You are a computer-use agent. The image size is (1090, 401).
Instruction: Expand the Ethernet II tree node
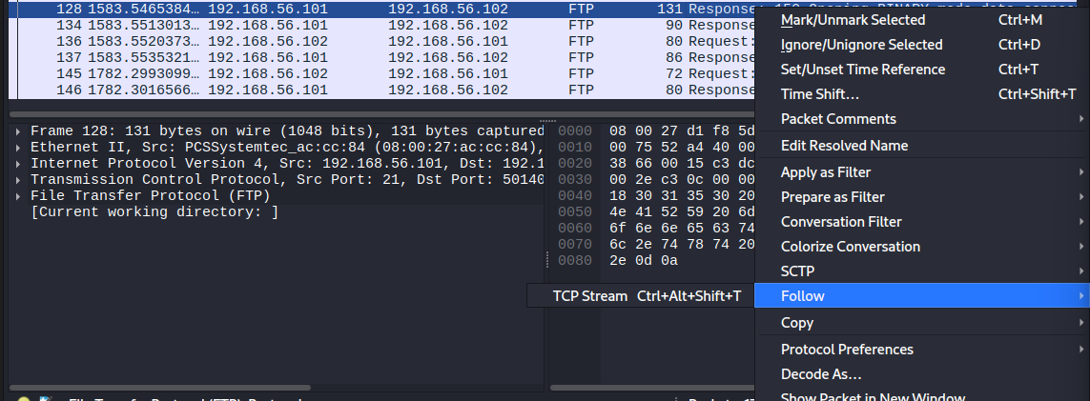click(x=19, y=147)
